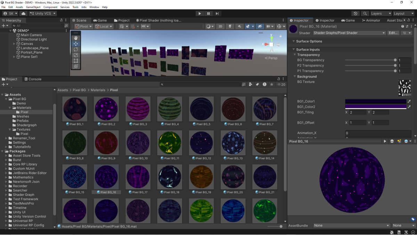This screenshot has height=235, width=417.
Task: Open the GameObject menu
Action: click(x=33, y=7)
